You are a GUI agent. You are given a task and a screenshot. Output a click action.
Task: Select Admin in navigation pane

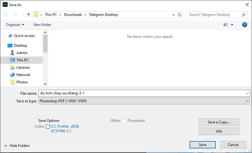(x=22, y=53)
